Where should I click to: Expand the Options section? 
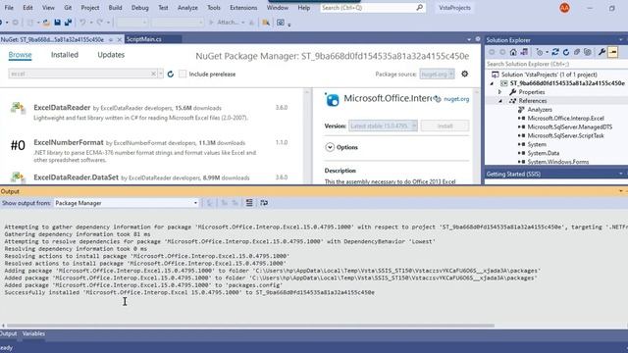[x=330, y=147]
